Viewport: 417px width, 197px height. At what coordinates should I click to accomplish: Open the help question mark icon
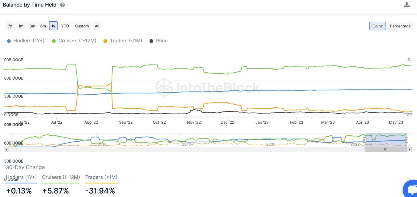point(62,5)
